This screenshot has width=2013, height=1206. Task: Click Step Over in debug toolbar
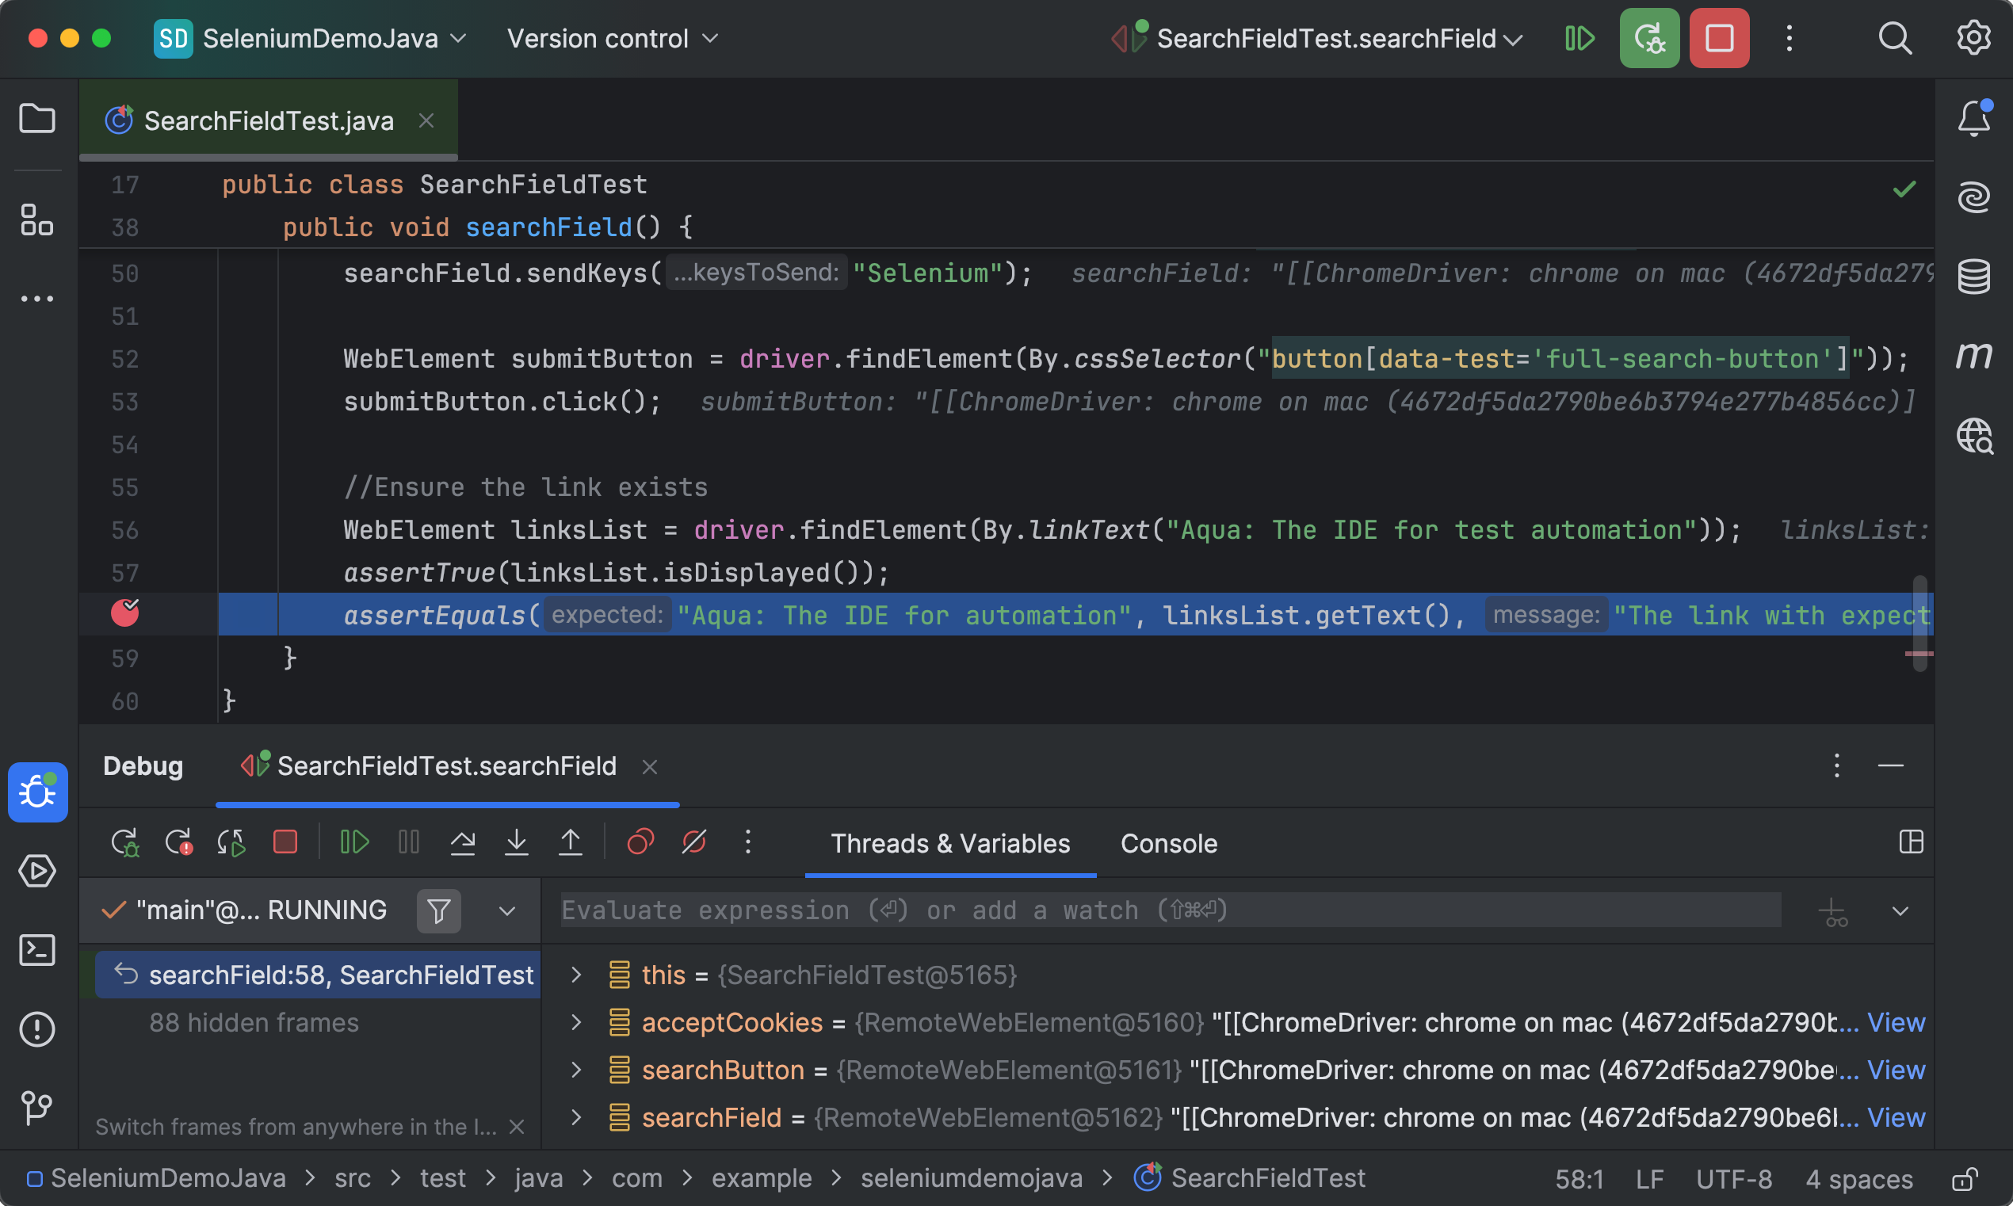462,842
